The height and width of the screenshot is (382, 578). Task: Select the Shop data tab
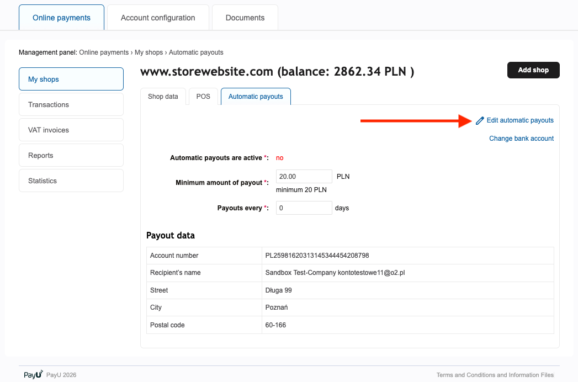(163, 96)
